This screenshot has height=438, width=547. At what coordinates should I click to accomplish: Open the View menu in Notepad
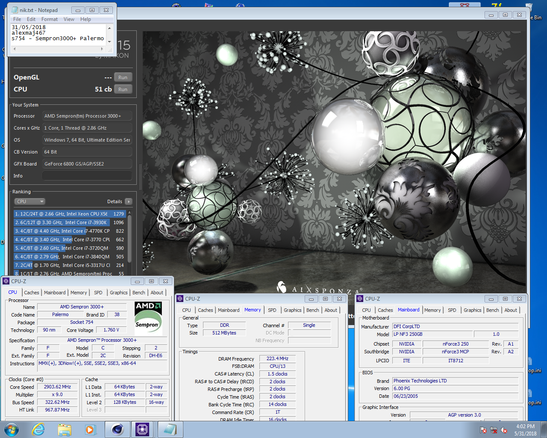(x=69, y=19)
